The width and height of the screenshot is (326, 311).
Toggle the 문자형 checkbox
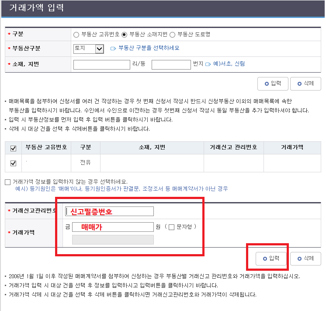[172, 227]
